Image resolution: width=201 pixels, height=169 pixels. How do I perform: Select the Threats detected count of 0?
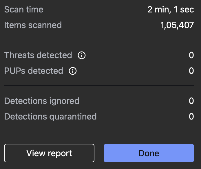point(191,55)
